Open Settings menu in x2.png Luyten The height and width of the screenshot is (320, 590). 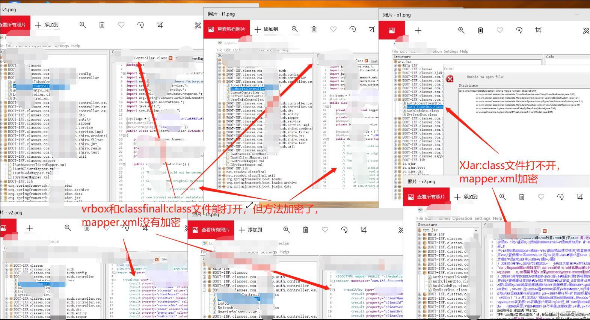click(x=483, y=218)
